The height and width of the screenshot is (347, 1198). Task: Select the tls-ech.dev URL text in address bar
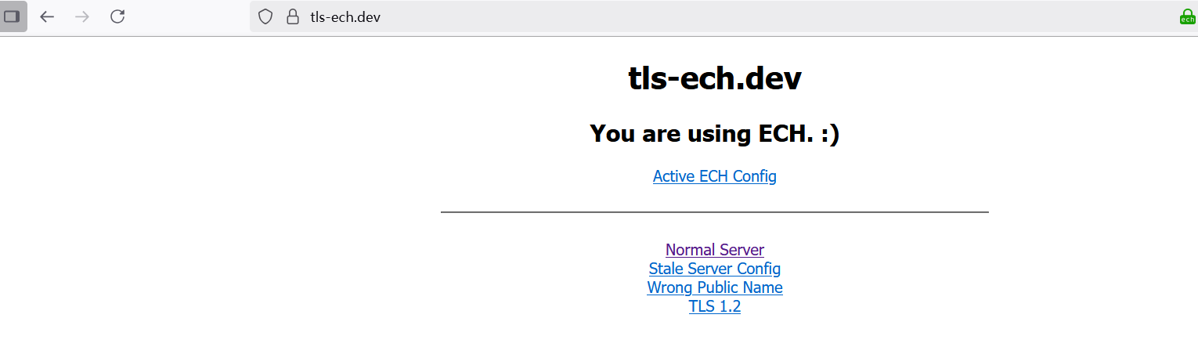[x=345, y=16]
